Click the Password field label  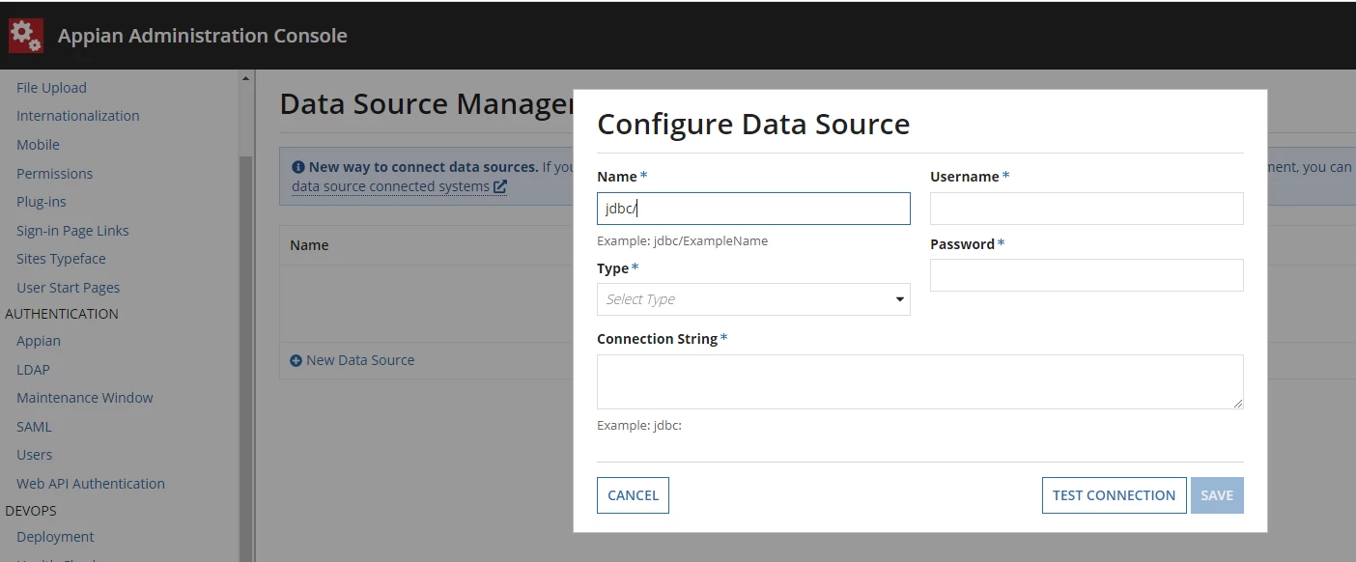(x=962, y=244)
